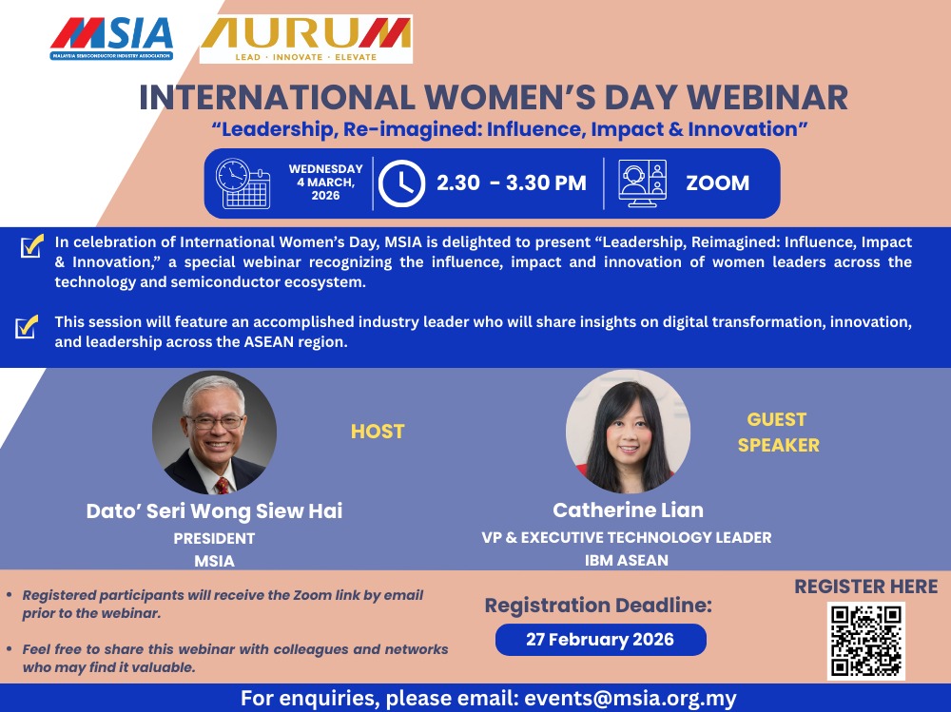Click the REGISTER HERE text
The image size is (951, 712).
tap(865, 587)
